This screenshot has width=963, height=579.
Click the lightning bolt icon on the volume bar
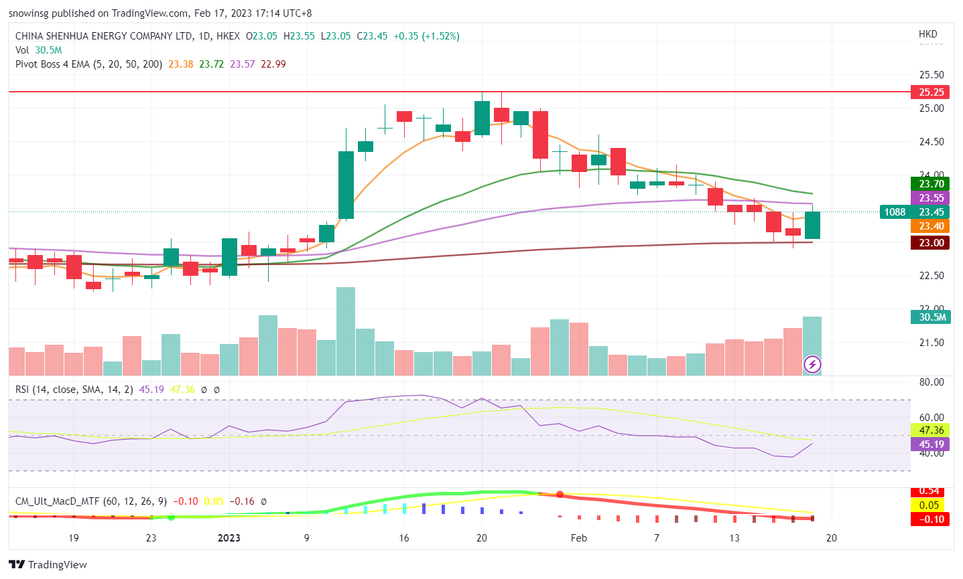[x=812, y=365]
